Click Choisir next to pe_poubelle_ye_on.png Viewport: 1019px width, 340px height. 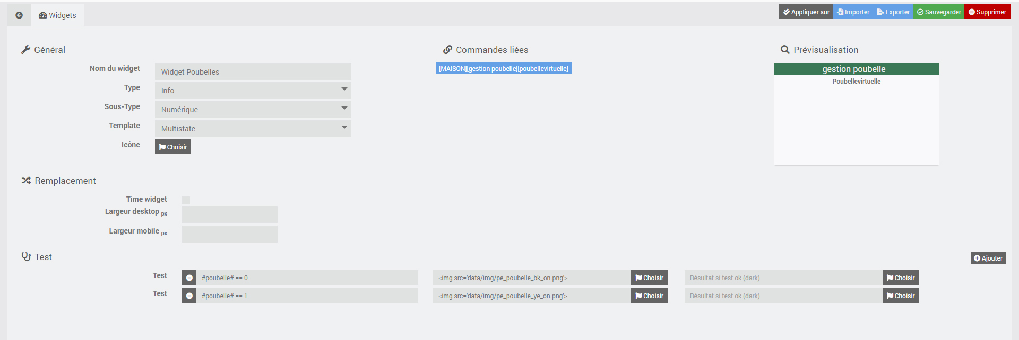(x=649, y=296)
